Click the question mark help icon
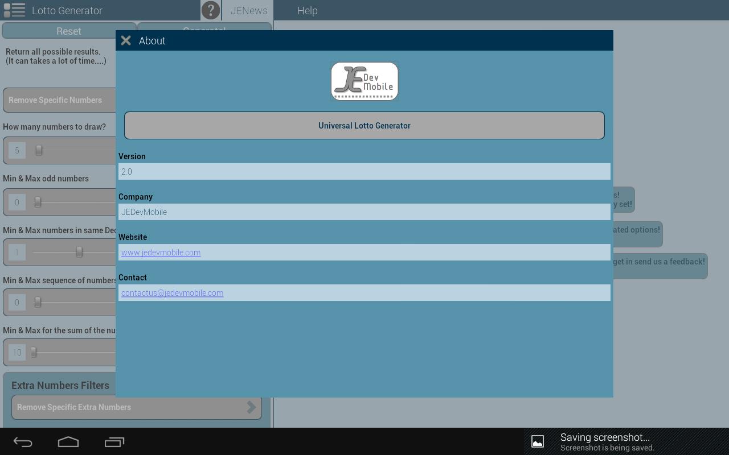 coord(211,10)
